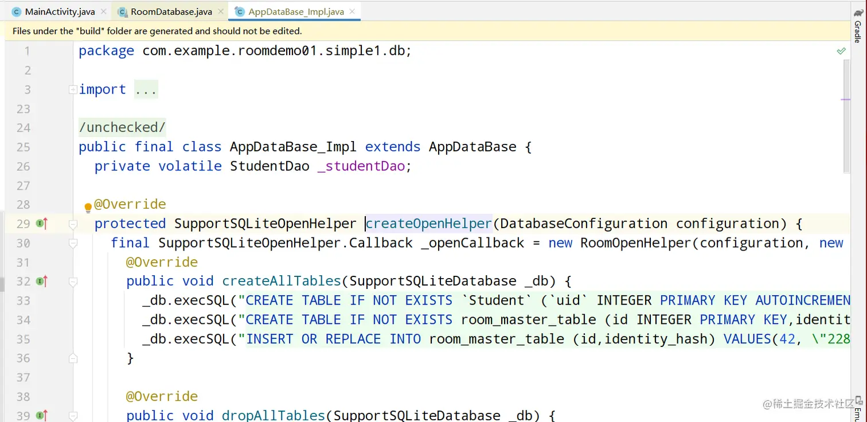
Task: Expand the folded import statements on line 3
Action: tap(72, 89)
